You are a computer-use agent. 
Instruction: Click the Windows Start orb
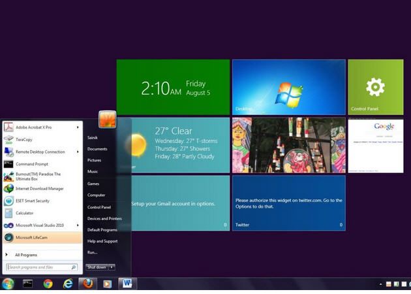coord(8,284)
